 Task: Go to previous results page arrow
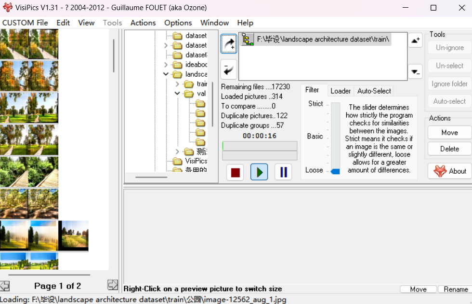[x=5, y=286]
